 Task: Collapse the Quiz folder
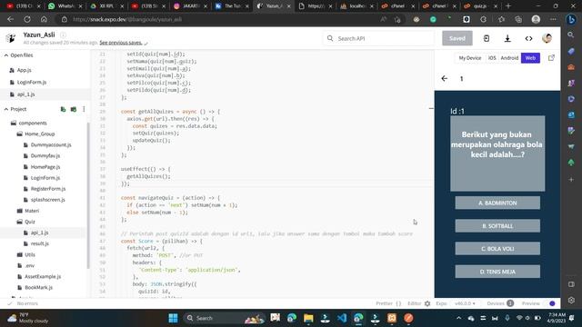click(25, 222)
